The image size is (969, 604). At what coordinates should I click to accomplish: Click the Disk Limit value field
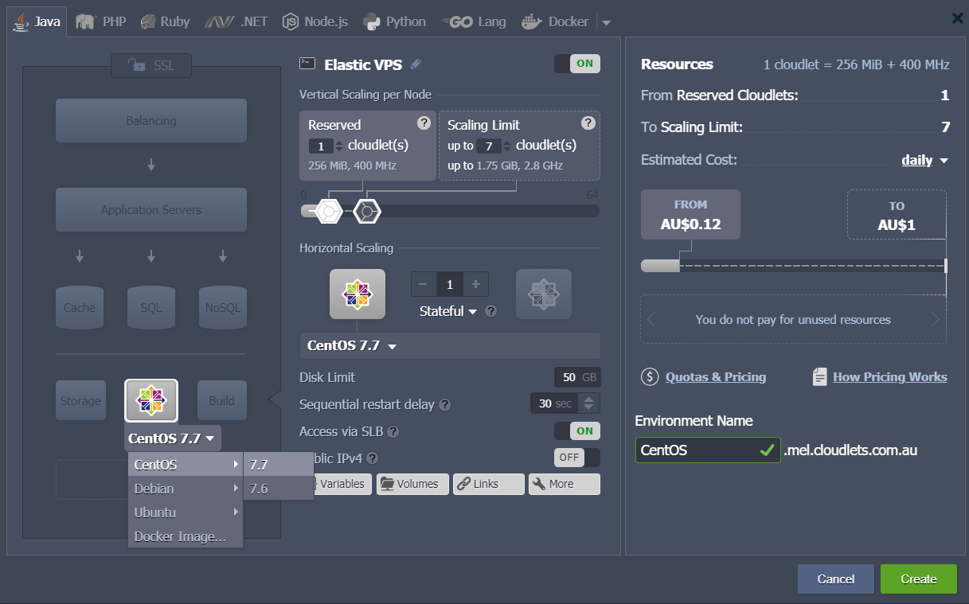(x=577, y=377)
